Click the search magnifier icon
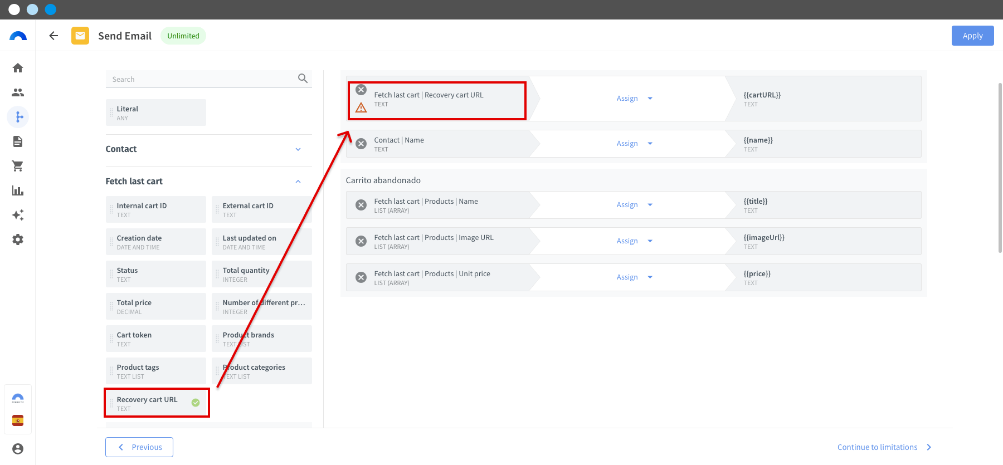 coord(303,79)
